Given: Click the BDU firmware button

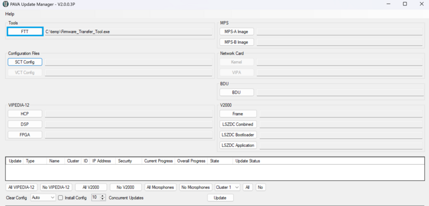Looking at the screenshot, I should pyautogui.click(x=236, y=92).
